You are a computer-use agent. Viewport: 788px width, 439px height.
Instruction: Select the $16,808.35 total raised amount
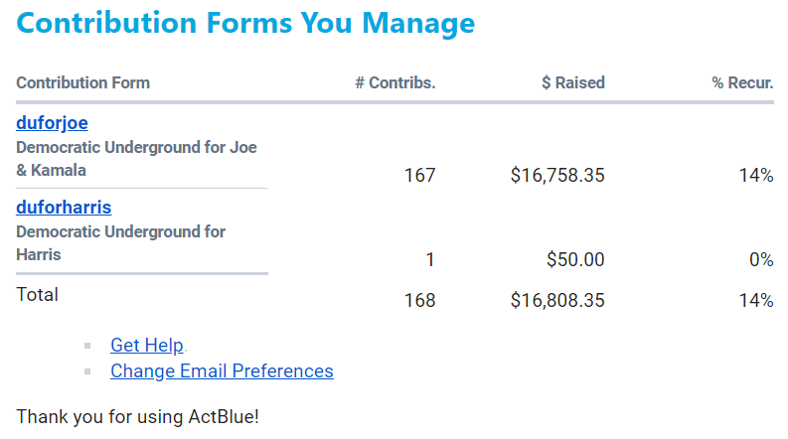point(556,300)
